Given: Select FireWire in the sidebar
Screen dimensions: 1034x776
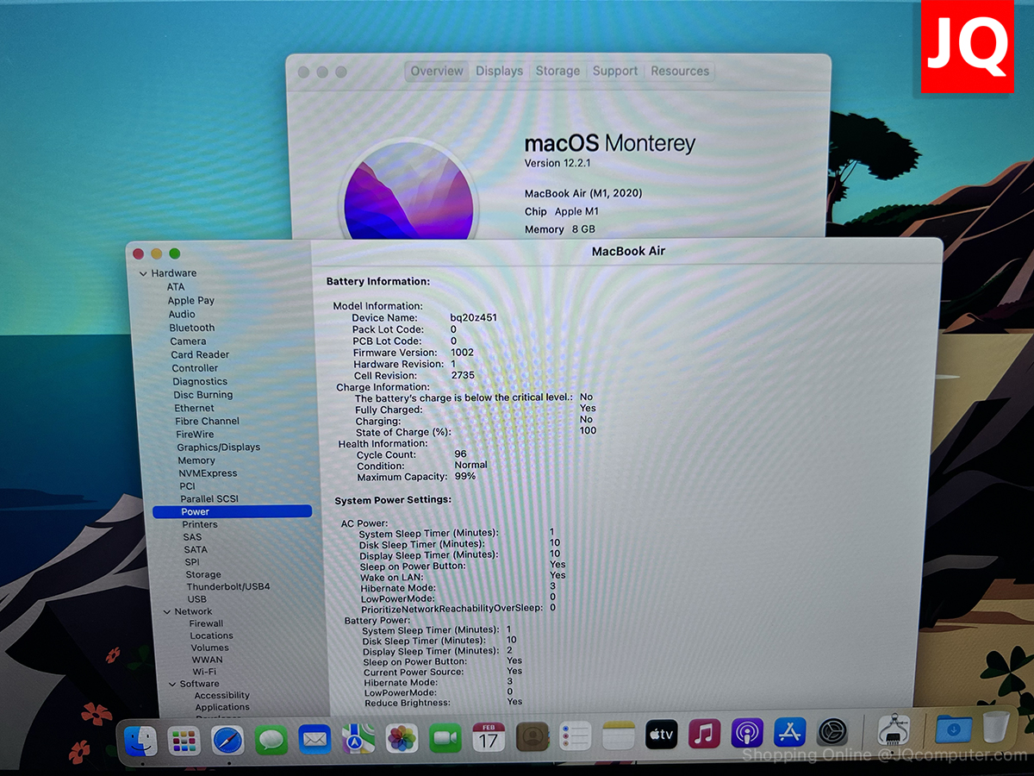Looking at the screenshot, I should point(195,435).
